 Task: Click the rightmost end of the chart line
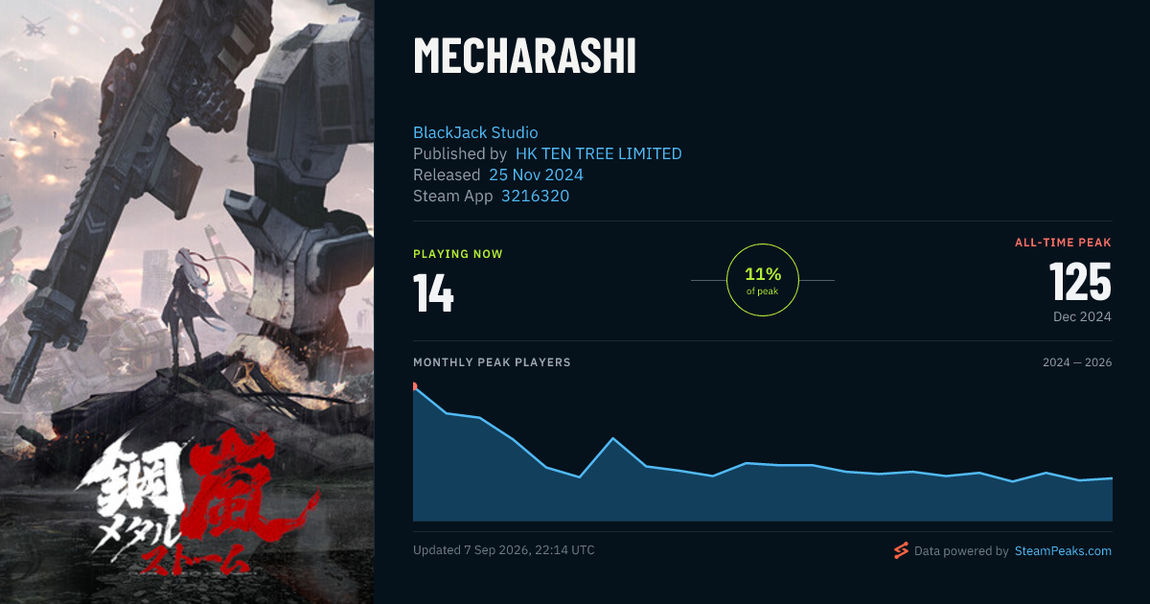[1111, 477]
